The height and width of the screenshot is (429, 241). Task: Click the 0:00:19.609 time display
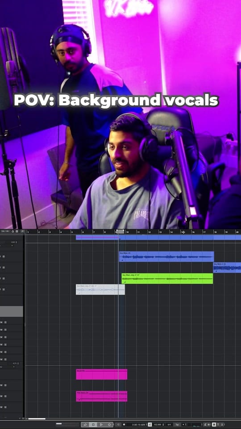[x=138, y=425]
